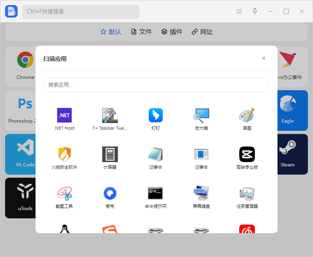Click the 火绒安全软件 label text
The height and width of the screenshot is (257, 313).
(64, 167)
